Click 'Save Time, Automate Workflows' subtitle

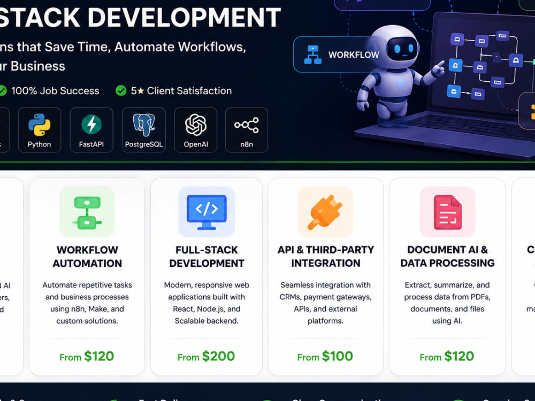(x=146, y=47)
